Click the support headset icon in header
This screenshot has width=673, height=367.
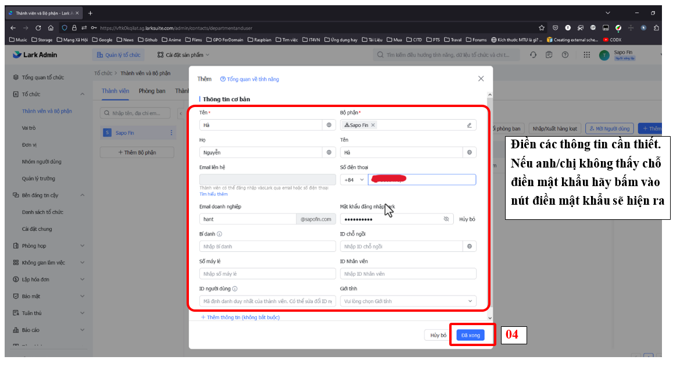(x=533, y=55)
